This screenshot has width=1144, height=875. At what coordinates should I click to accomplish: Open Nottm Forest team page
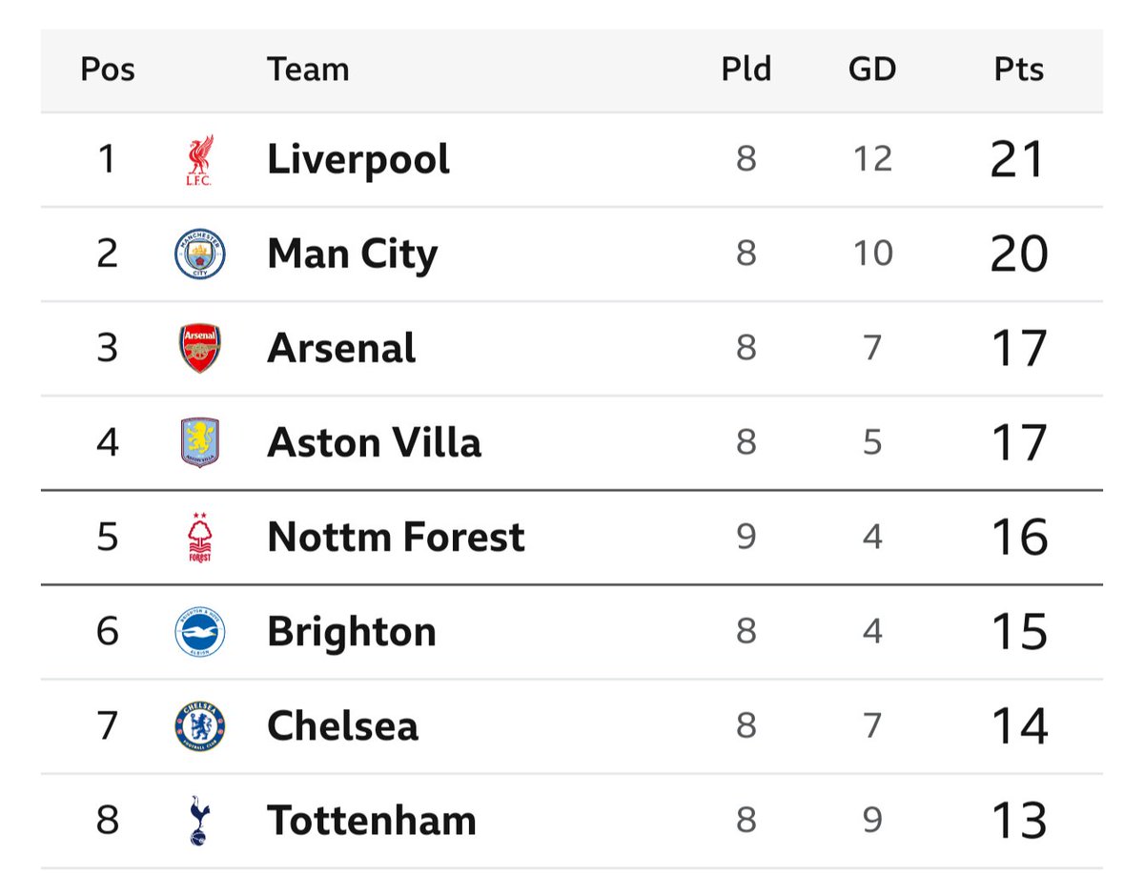point(397,537)
